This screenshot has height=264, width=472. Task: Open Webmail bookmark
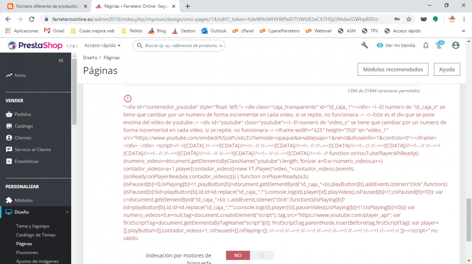(x=318, y=31)
